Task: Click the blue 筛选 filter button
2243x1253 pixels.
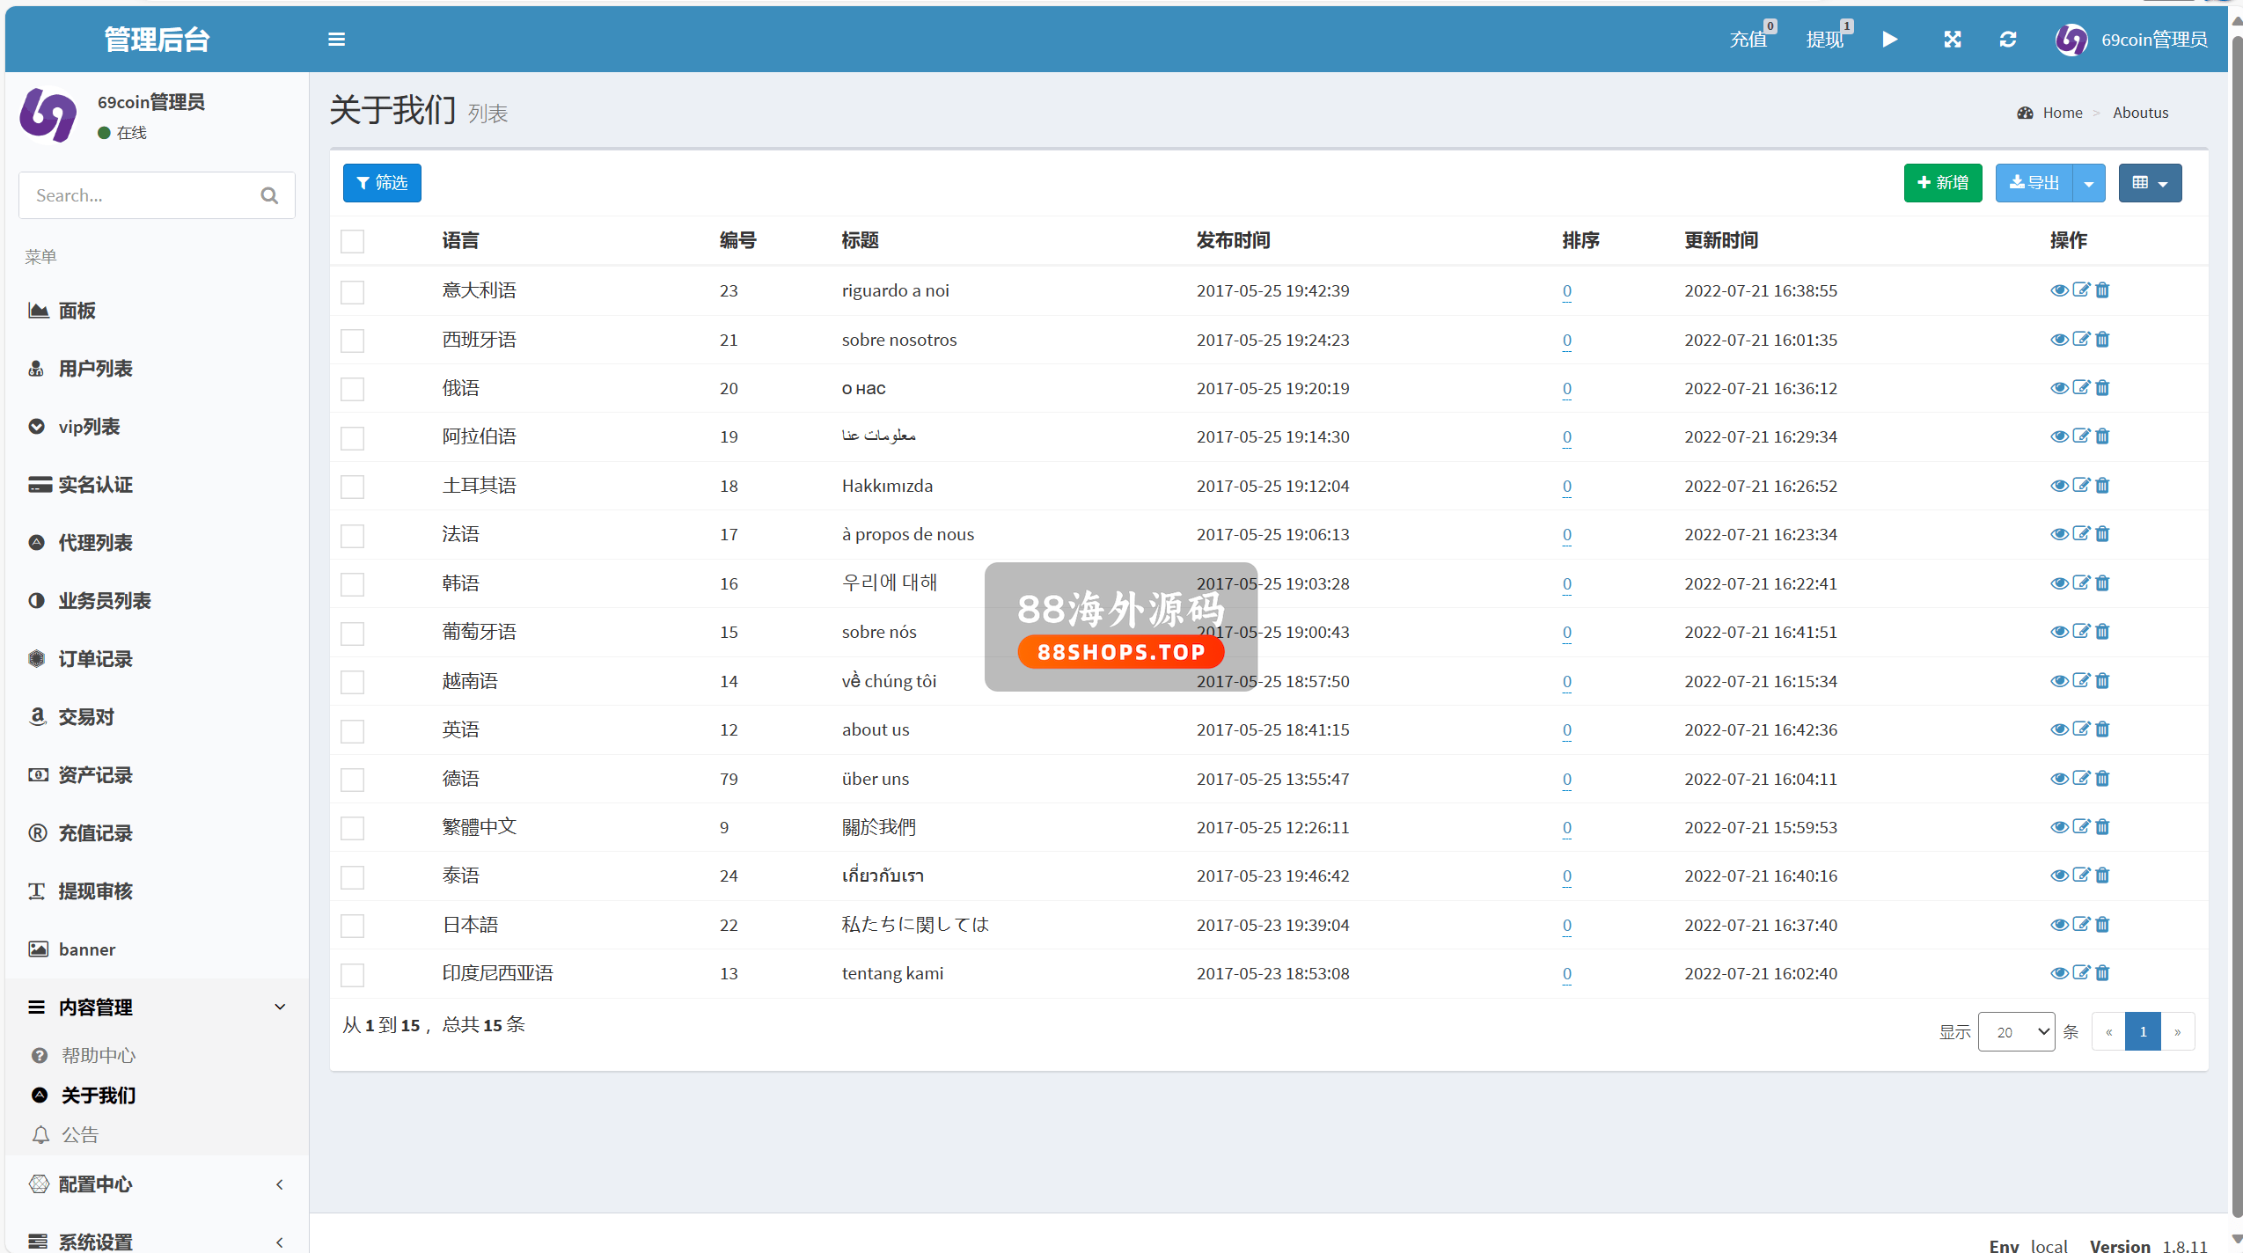Action: pos(382,183)
